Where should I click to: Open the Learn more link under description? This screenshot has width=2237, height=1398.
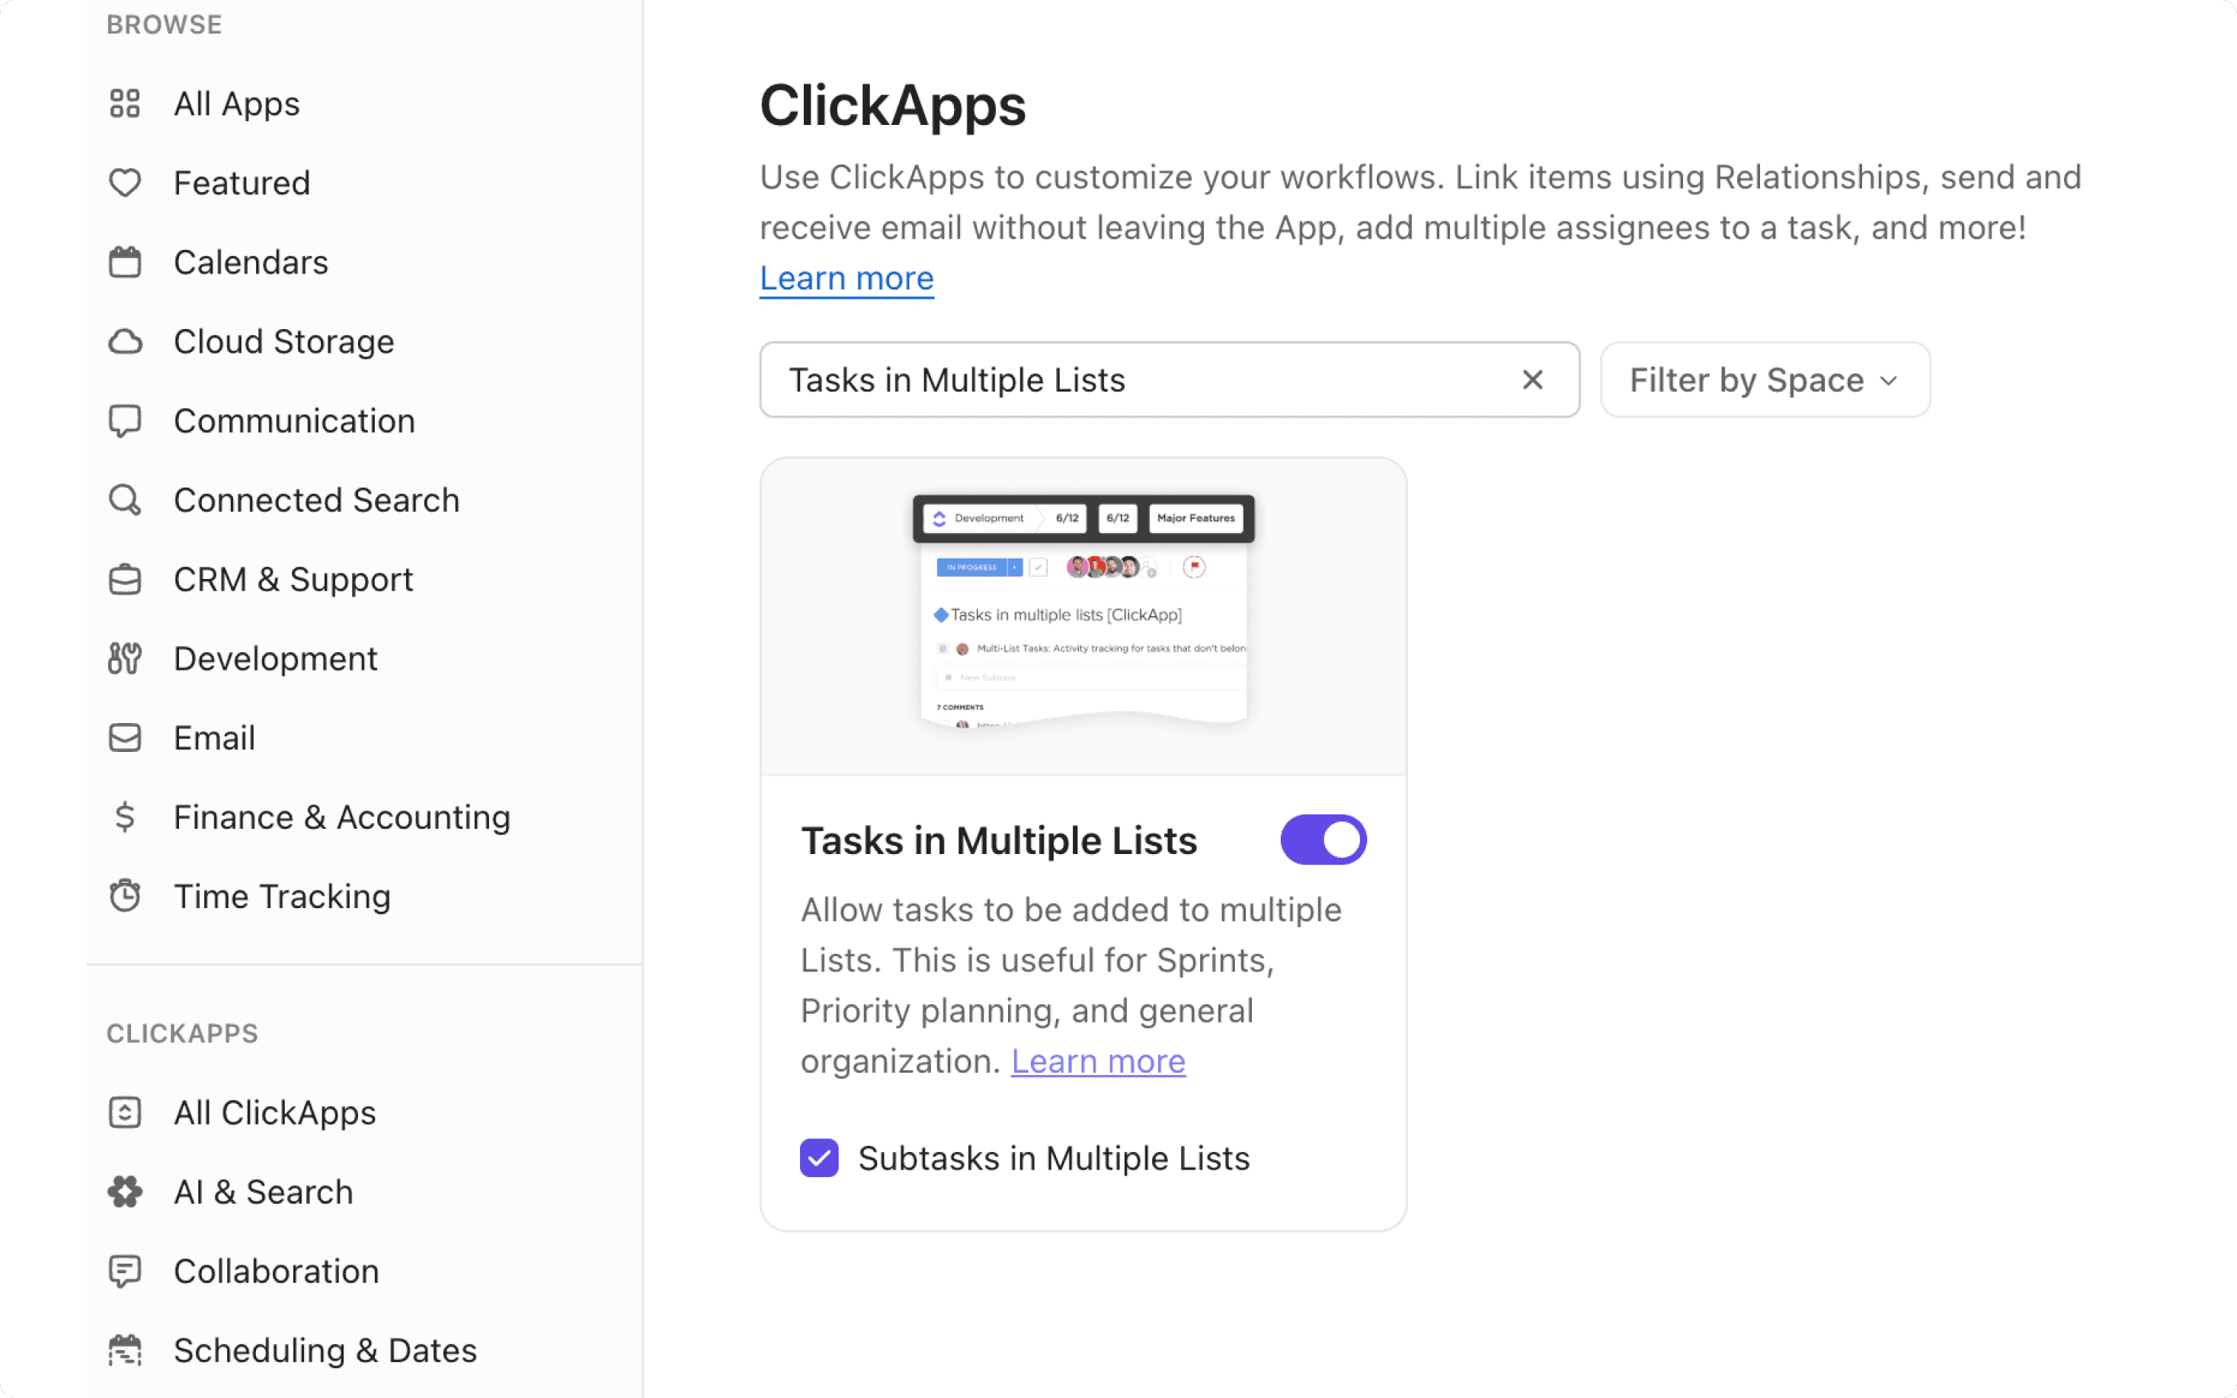846,277
